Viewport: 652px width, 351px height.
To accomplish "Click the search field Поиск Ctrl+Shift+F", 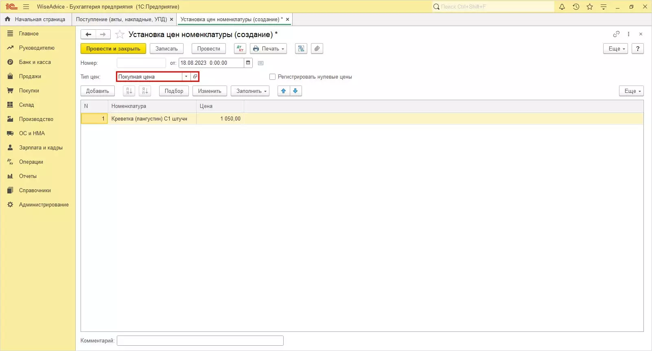I will click(493, 7).
